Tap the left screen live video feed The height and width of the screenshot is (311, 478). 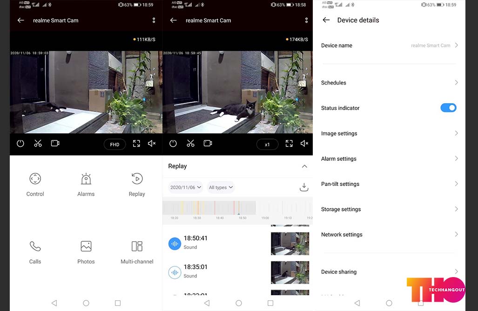click(86, 92)
